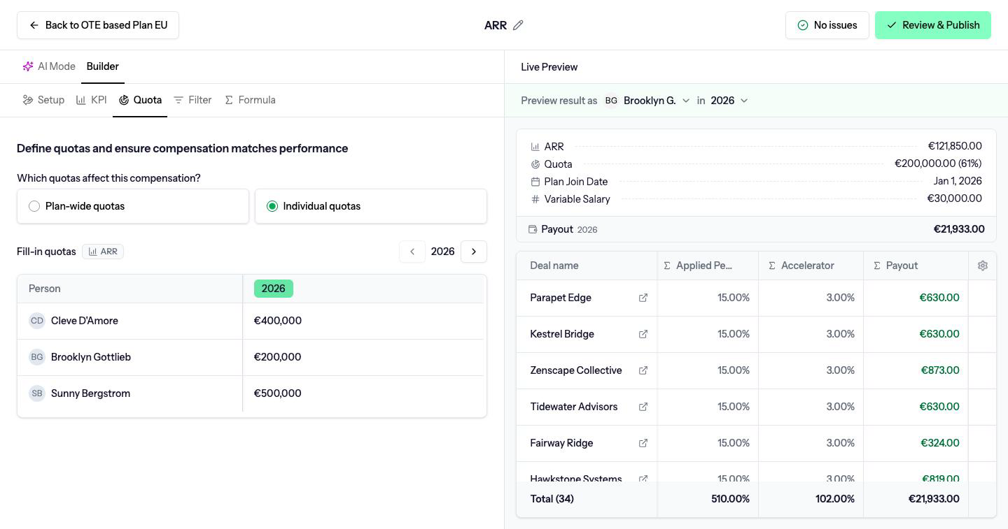This screenshot has width=1008, height=529.
Task: Click the Applied Pe... column header
Action: (708, 266)
